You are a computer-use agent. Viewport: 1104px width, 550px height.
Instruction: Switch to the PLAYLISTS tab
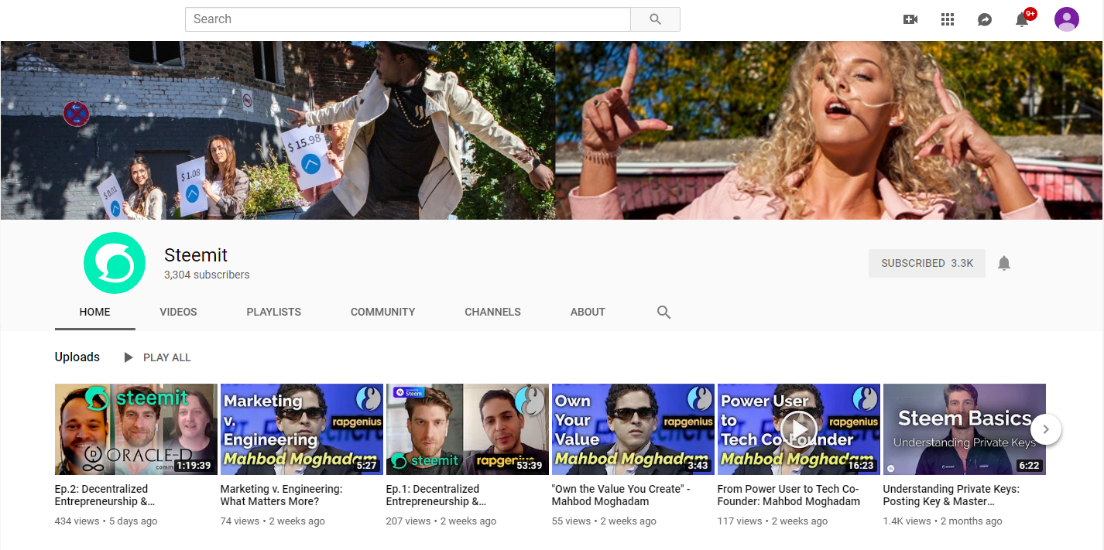point(274,312)
